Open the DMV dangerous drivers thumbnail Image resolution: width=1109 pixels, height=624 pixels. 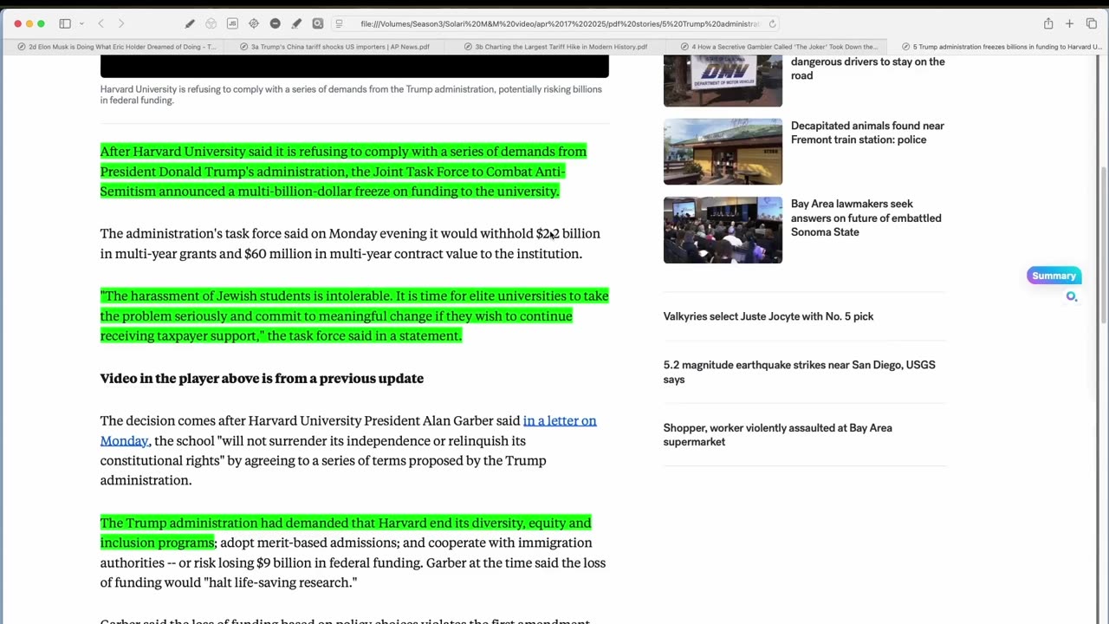[723, 81]
